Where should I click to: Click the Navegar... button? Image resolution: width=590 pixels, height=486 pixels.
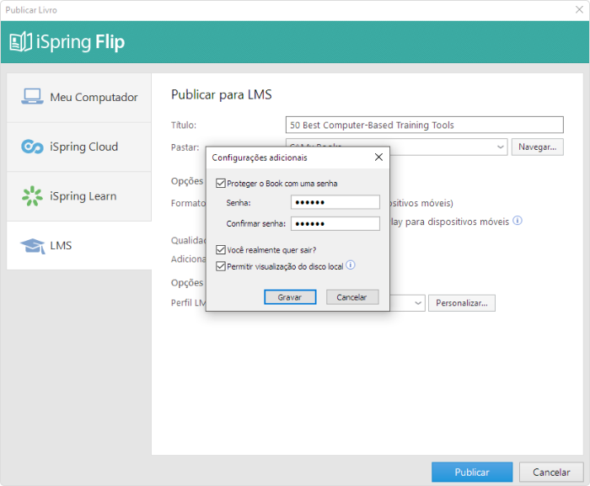[x=538, y=147]
